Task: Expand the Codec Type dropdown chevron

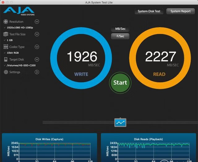Action: coord(37,47)
